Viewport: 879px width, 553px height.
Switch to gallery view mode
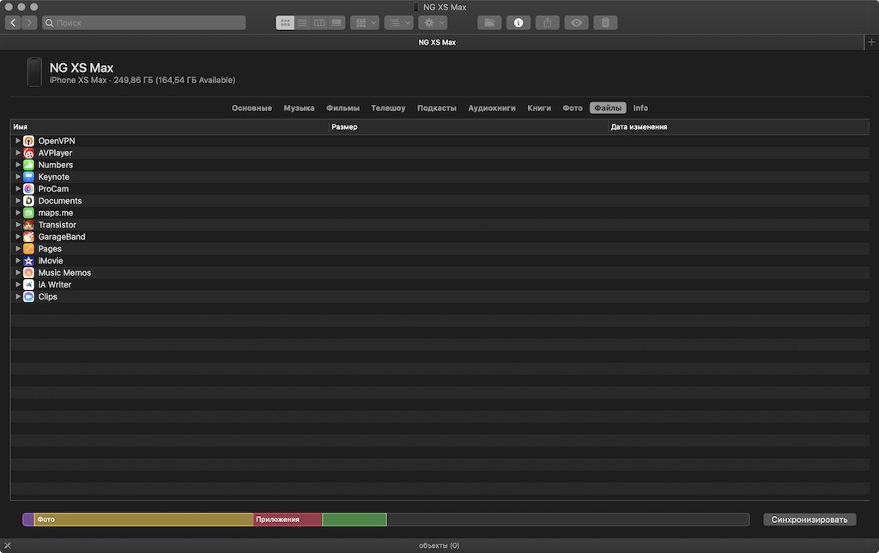coord(336,23)
